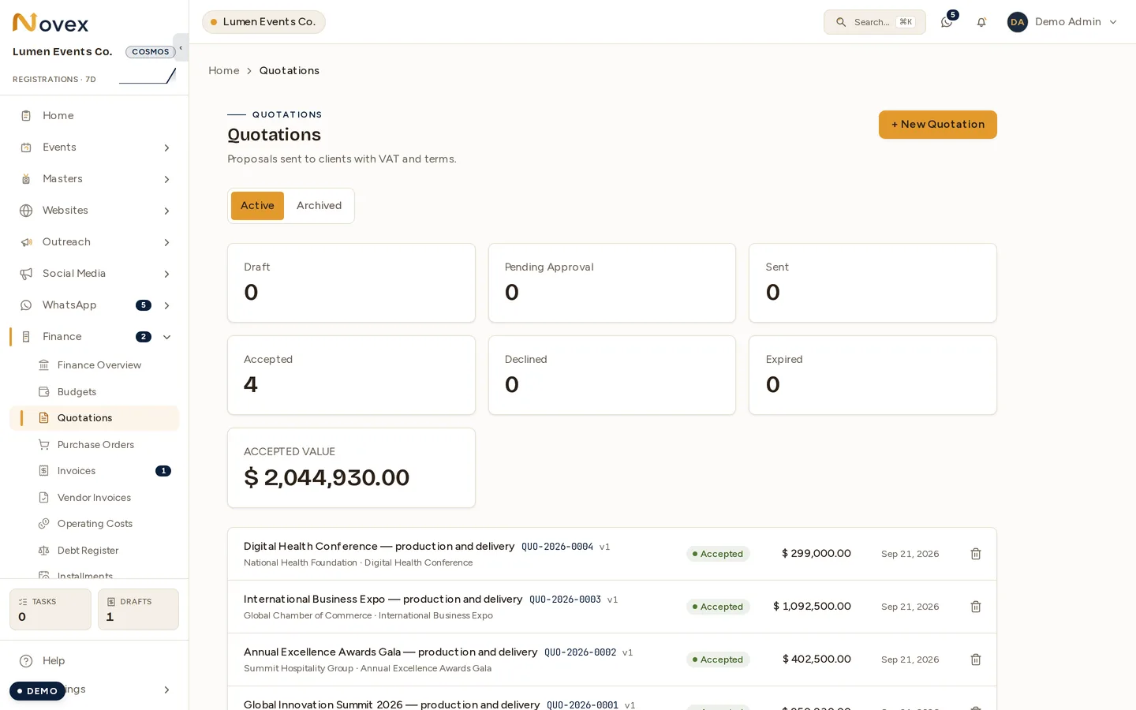The image size is (1136, 710).
Task: Expand the Social Media sidebar chevron
Action: tap(166, 274)
